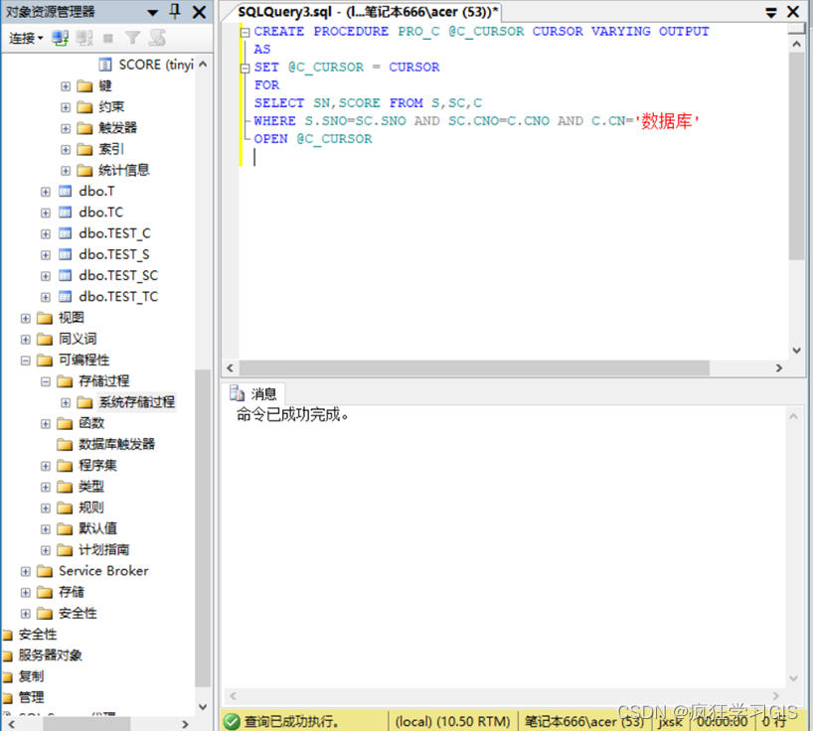Open Object Explorer window position dropdown arrow
Image resolution: width=813 pixels, height=731 pixels.
[152, 13]
